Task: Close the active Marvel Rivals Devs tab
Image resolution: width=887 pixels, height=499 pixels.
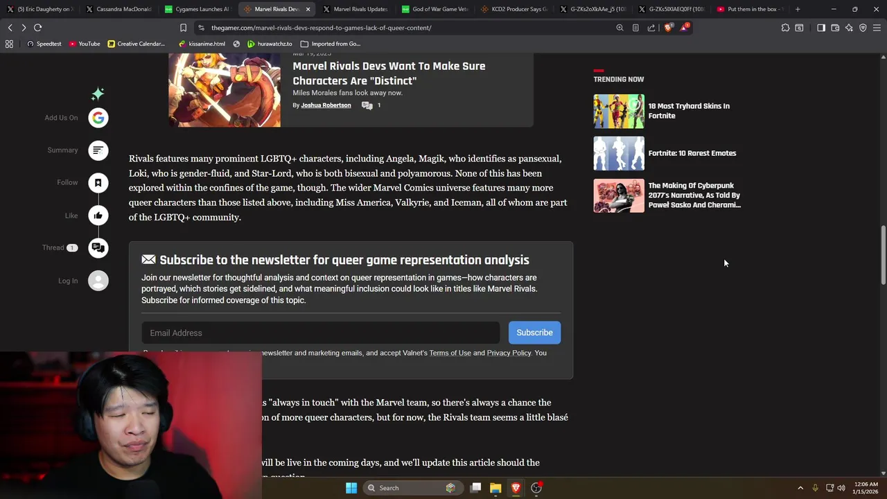Action: [308, 9]
